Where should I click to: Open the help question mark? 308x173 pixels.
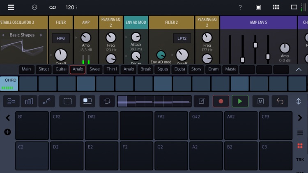240,7
